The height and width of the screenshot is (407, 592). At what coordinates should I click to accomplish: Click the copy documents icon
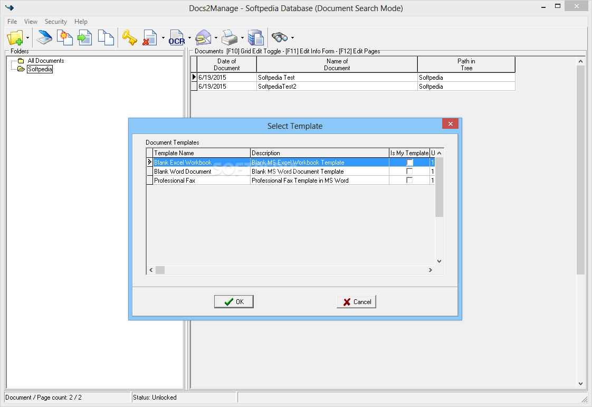click(106, 37)
